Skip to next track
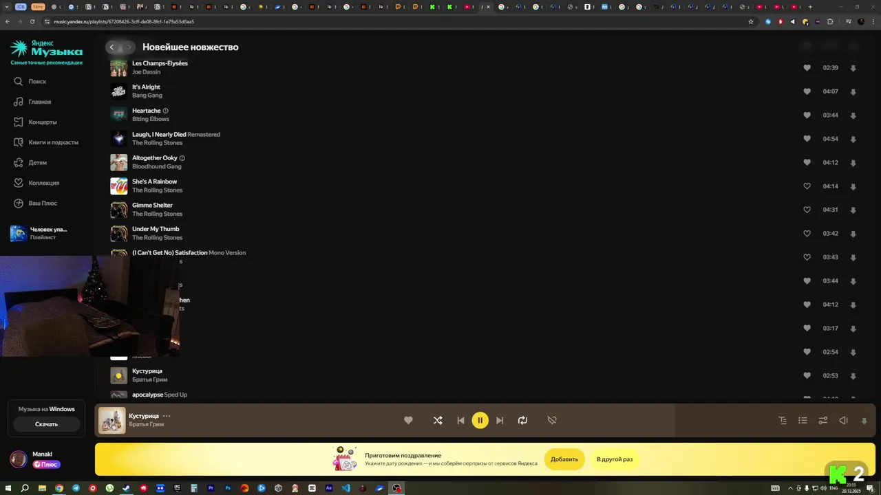The height and width of the screenshot is (495, 881). pyautogui.click(x=500, y=420)
